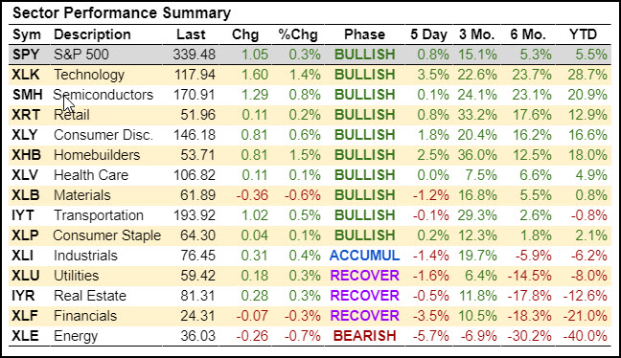Click the RECOVER phase for Utilities
The image size is (621, 358).
pyautogui.click(x=365, y=276)
